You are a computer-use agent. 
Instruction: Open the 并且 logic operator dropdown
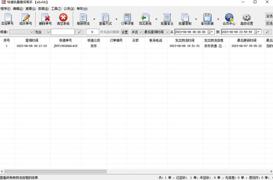[140, 32]
